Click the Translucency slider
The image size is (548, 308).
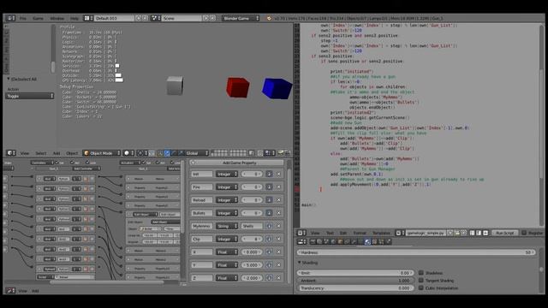coord(355,288)
